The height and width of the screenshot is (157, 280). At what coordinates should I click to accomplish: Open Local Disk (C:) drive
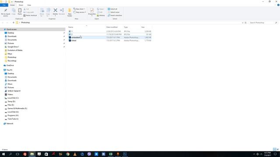point(13,98)
